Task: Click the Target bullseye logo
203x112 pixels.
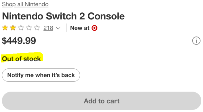Action: (94, 28)
